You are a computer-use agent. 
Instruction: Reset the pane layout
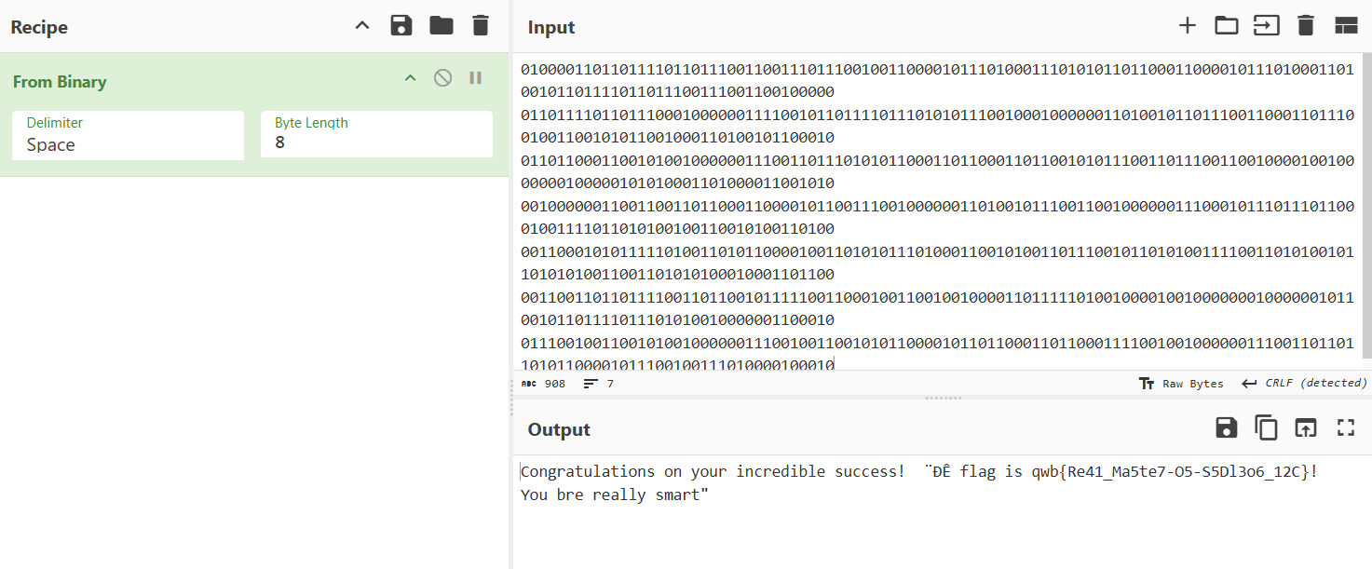pyautogui.click(x=1346, y=26)
